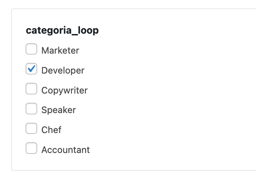Click the Speaker text label
Screen dimensions: 256x180
[59, 110]
